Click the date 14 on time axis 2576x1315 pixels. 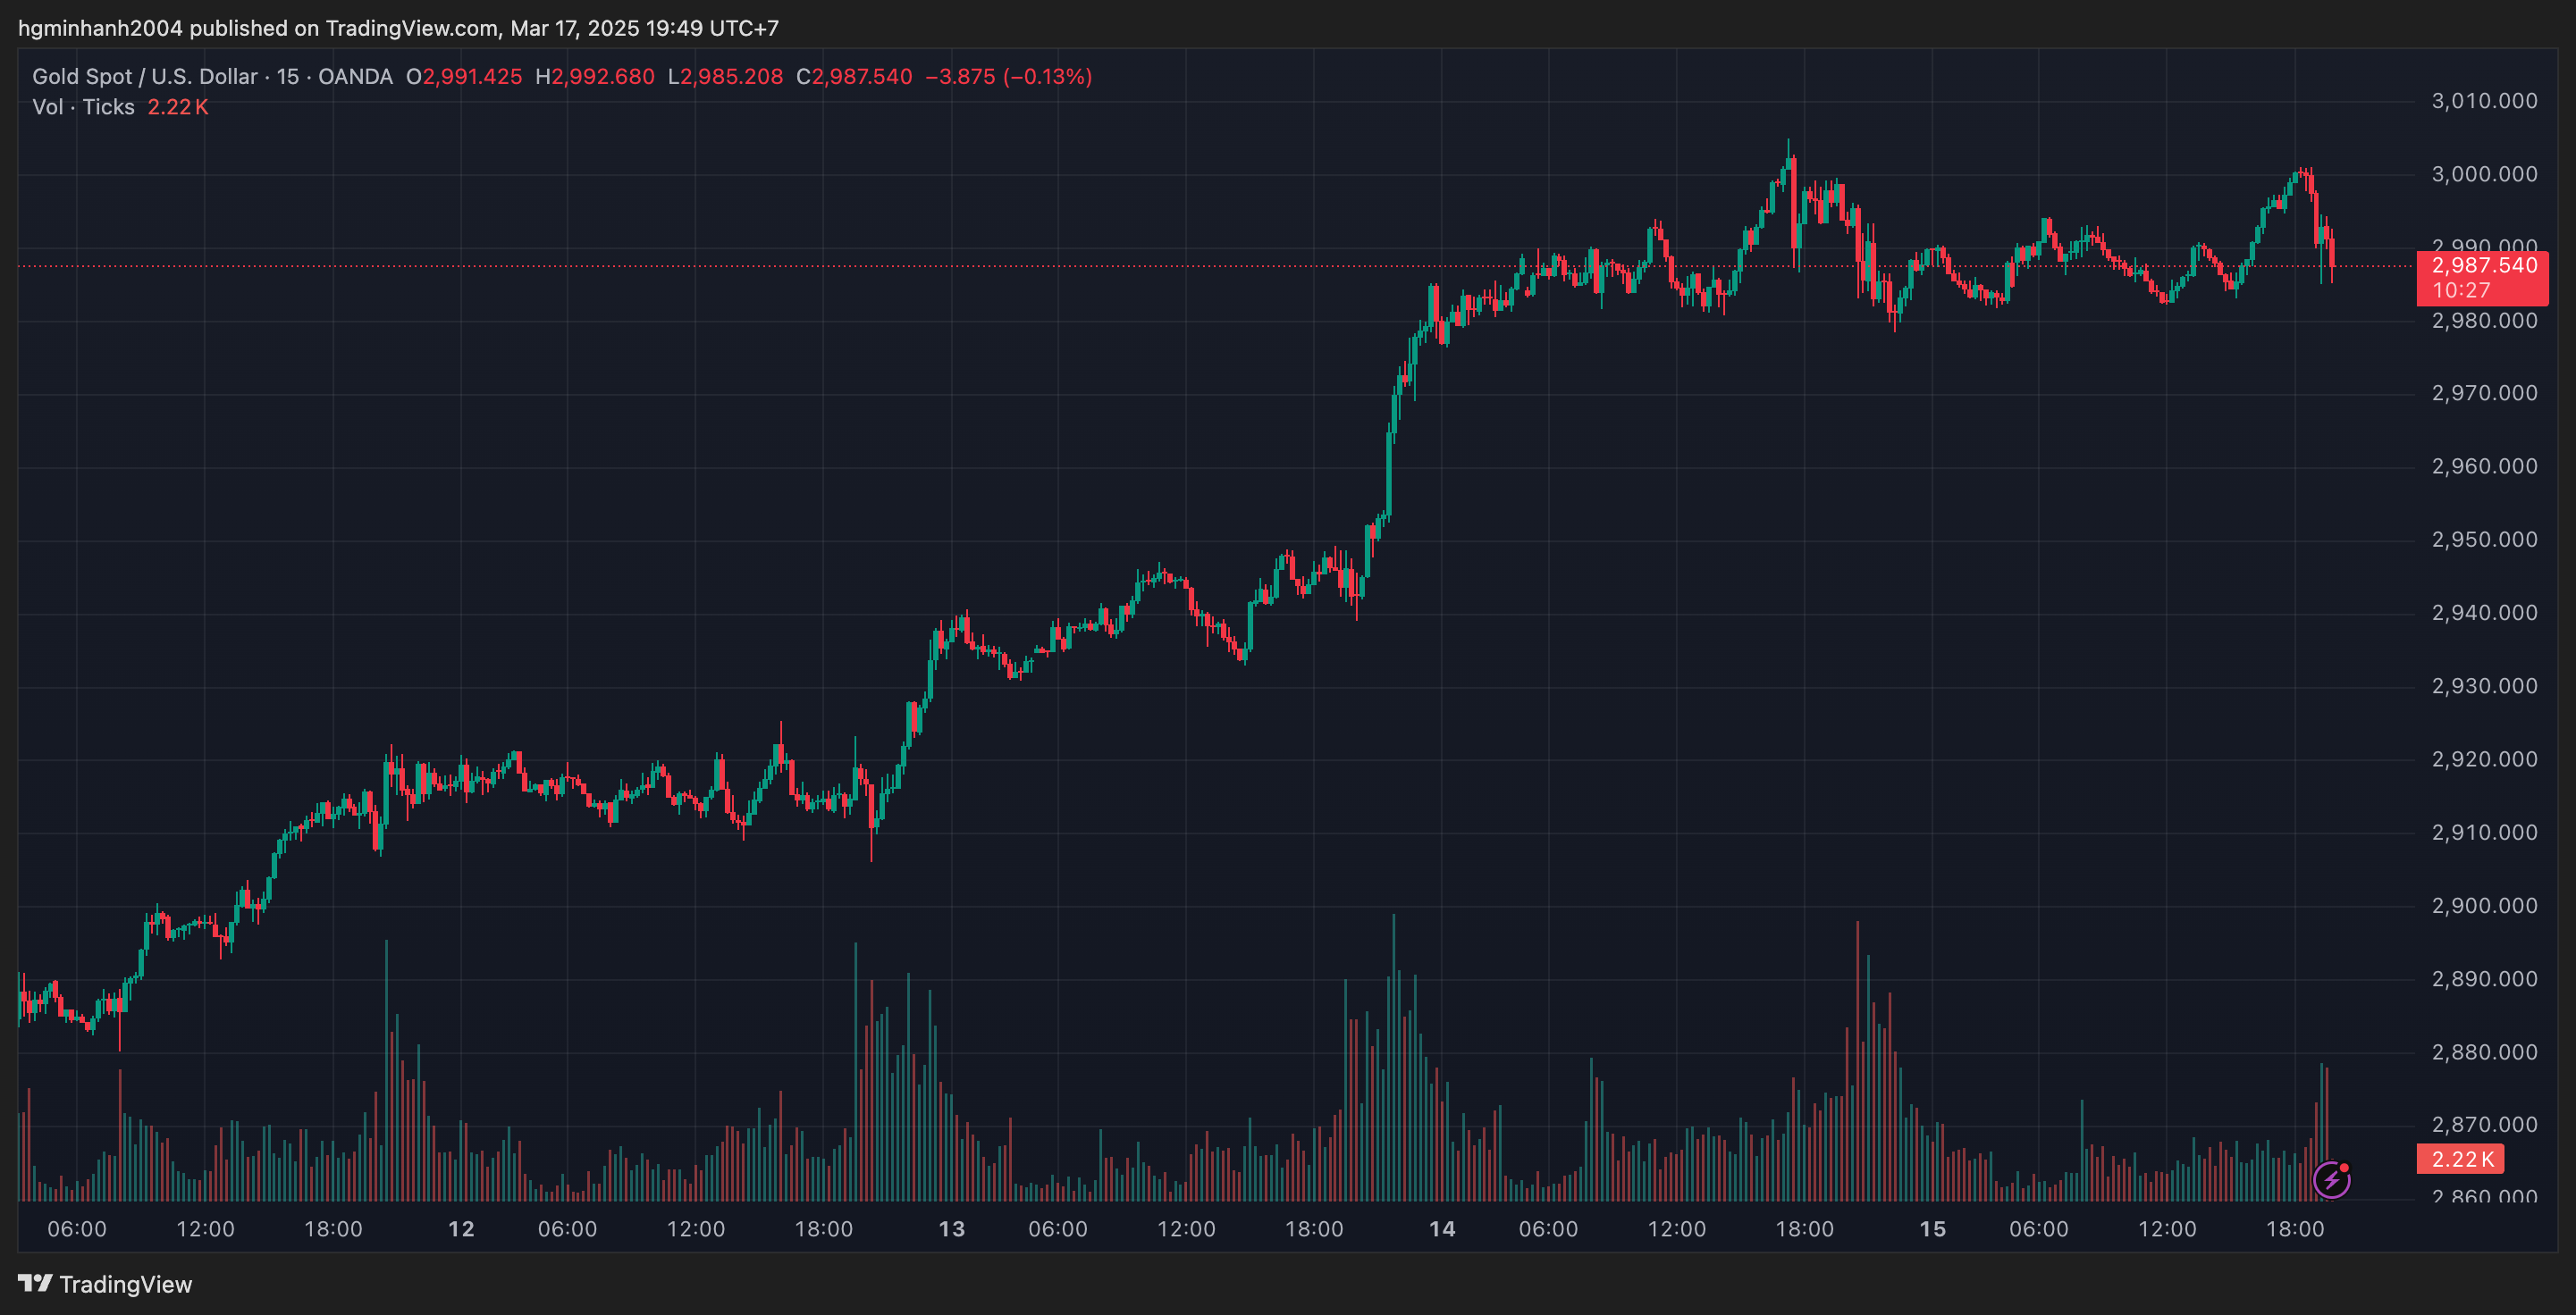1442,1229
